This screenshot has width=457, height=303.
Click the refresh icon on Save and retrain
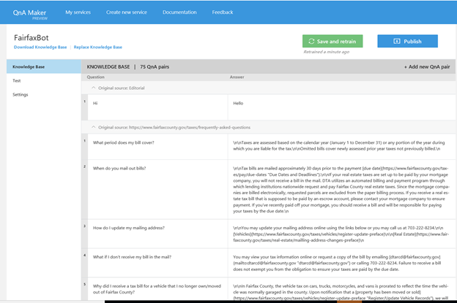[x=311, y=42]
